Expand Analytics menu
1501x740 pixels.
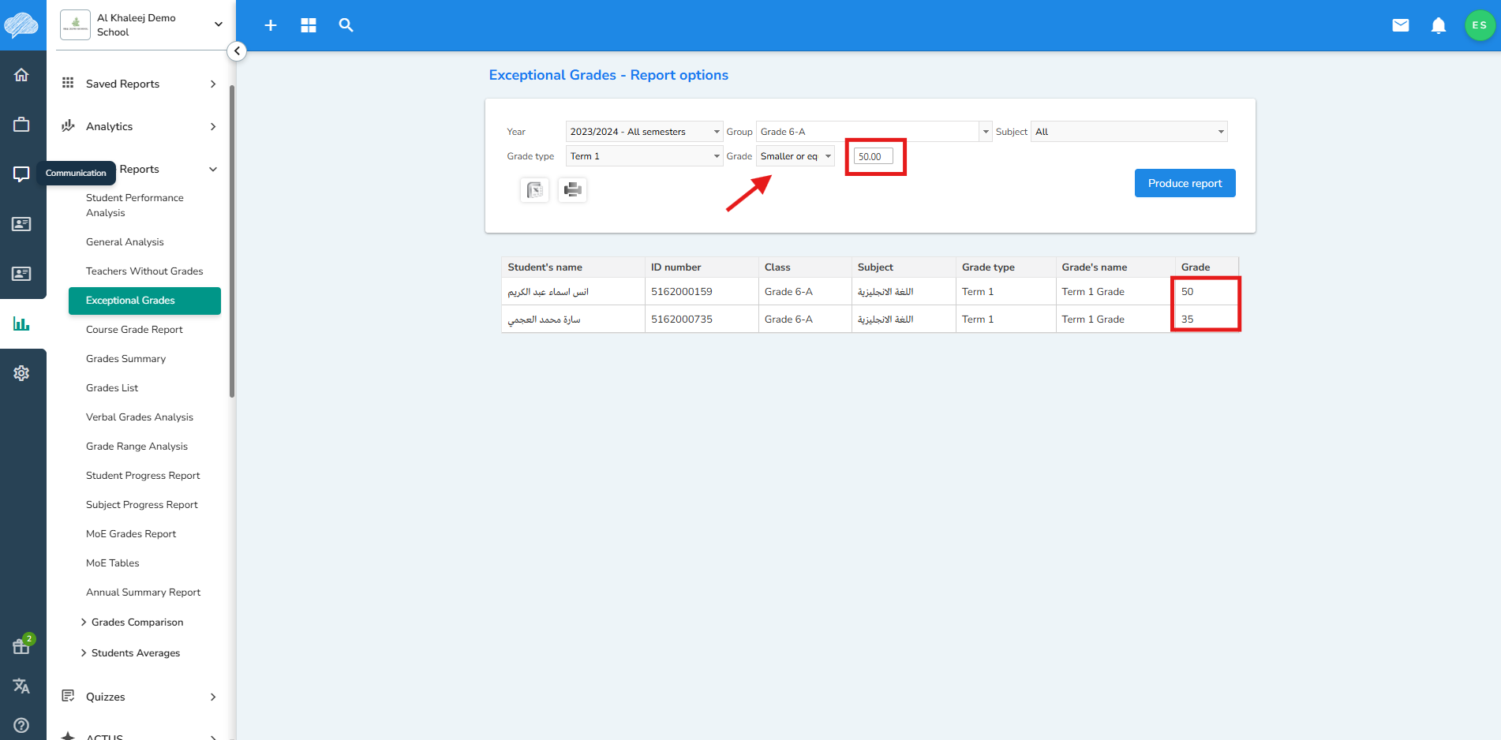(140, 126)
